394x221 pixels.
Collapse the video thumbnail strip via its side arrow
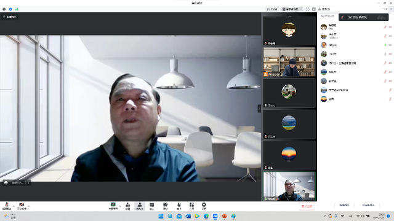click(259, 109)
